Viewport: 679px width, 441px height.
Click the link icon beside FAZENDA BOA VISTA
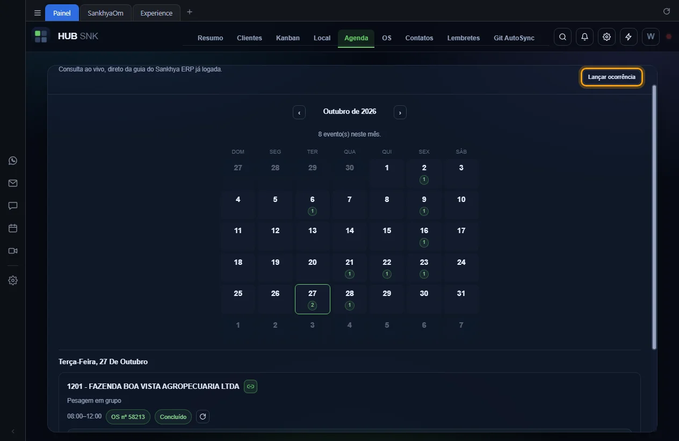pyautogui.click(x=250, y=386)
